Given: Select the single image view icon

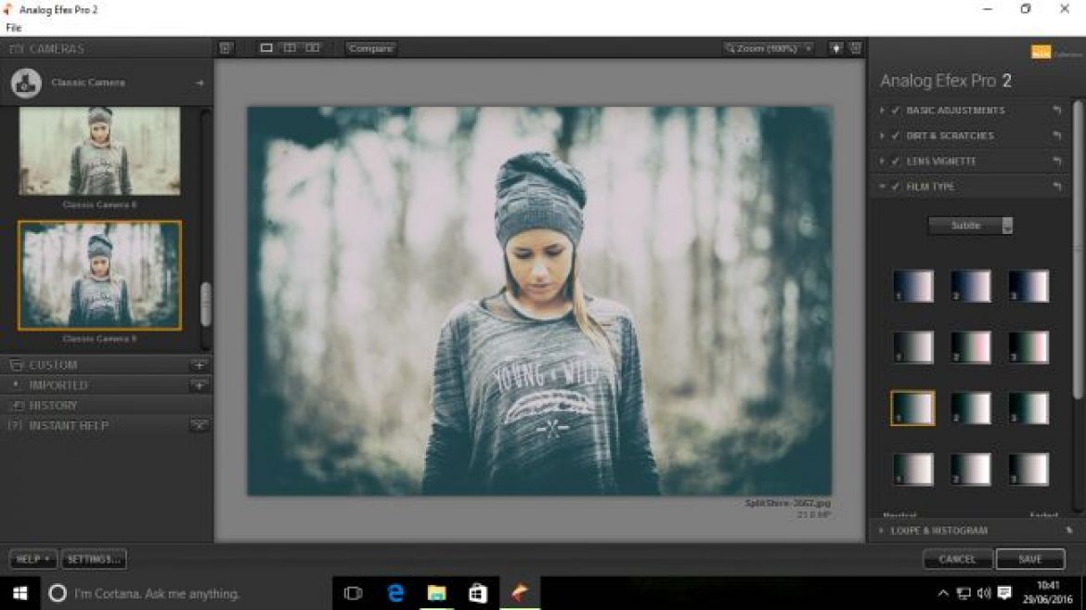Looking at the screenshot, I should pyautogui.click(x=266, y=47).
